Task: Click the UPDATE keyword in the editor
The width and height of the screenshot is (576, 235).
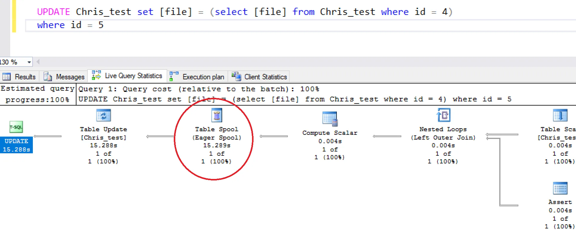Action: tap(53, 12)
